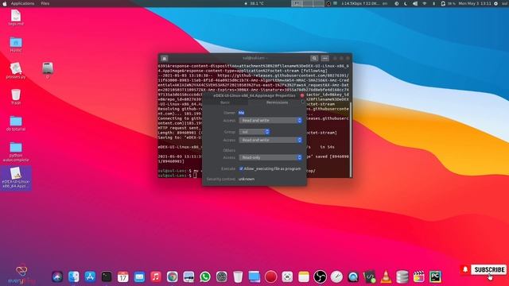Image resolution: width=509 pixels, height=286 pixels.
Task: Click the battery indicator in top bar
Action: (448, 3)
